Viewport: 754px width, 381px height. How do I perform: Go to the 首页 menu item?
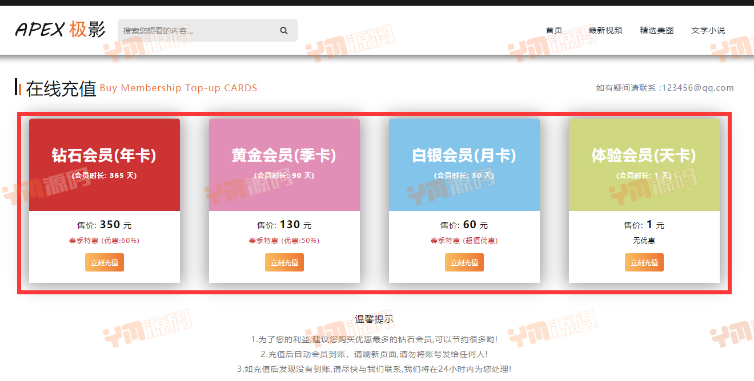tap(554, 30)
